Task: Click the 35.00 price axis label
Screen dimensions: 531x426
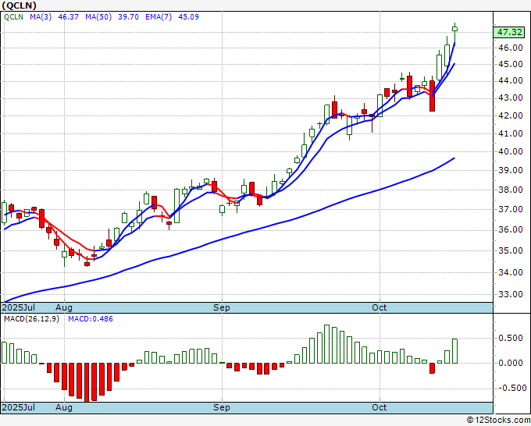Action: [x=511, y=250]
